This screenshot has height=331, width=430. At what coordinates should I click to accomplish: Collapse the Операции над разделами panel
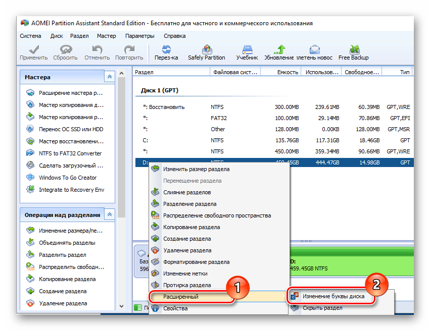click(x=109, y=214)
